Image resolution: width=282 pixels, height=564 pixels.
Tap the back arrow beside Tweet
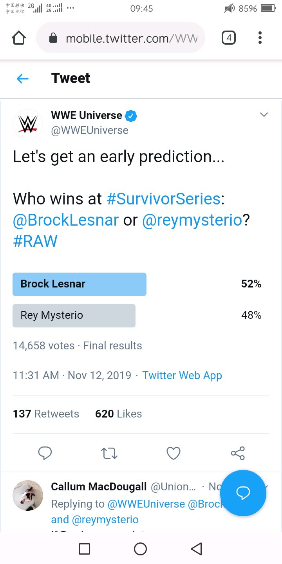tap(23, 79)
